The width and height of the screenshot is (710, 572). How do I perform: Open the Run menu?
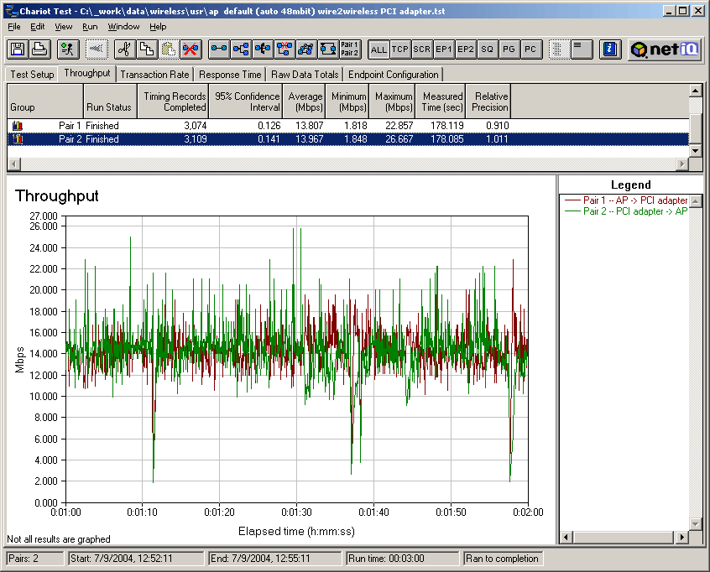[90, 27]
